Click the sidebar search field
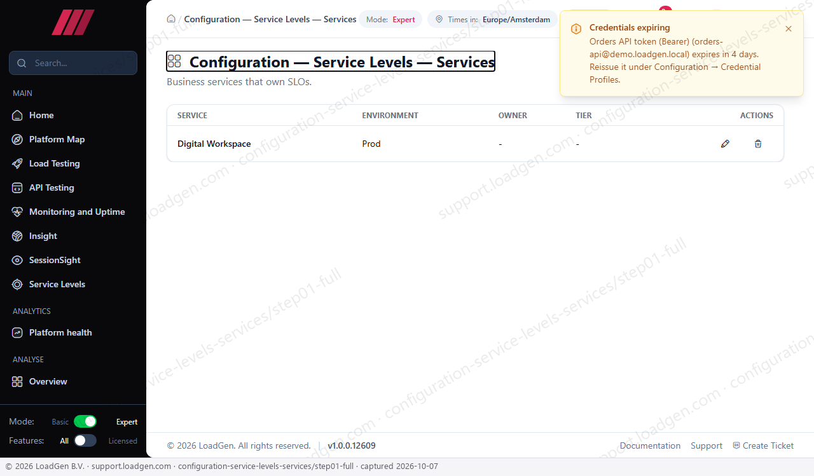 click(x=73, y=63)
